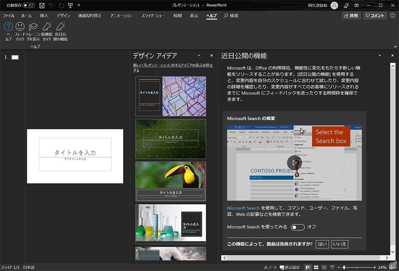Click the zoom slider in status bar
The width and height of the screenshot is (399, 271).
pos(344,267)
